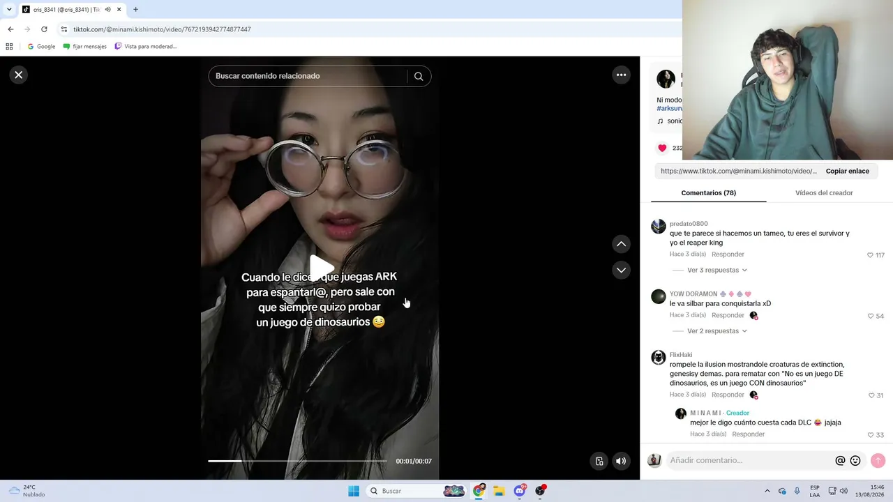Click the taskbar 'Buscar' search box
This screenshot has height=502, width=893.
click(x=416, y=491)
